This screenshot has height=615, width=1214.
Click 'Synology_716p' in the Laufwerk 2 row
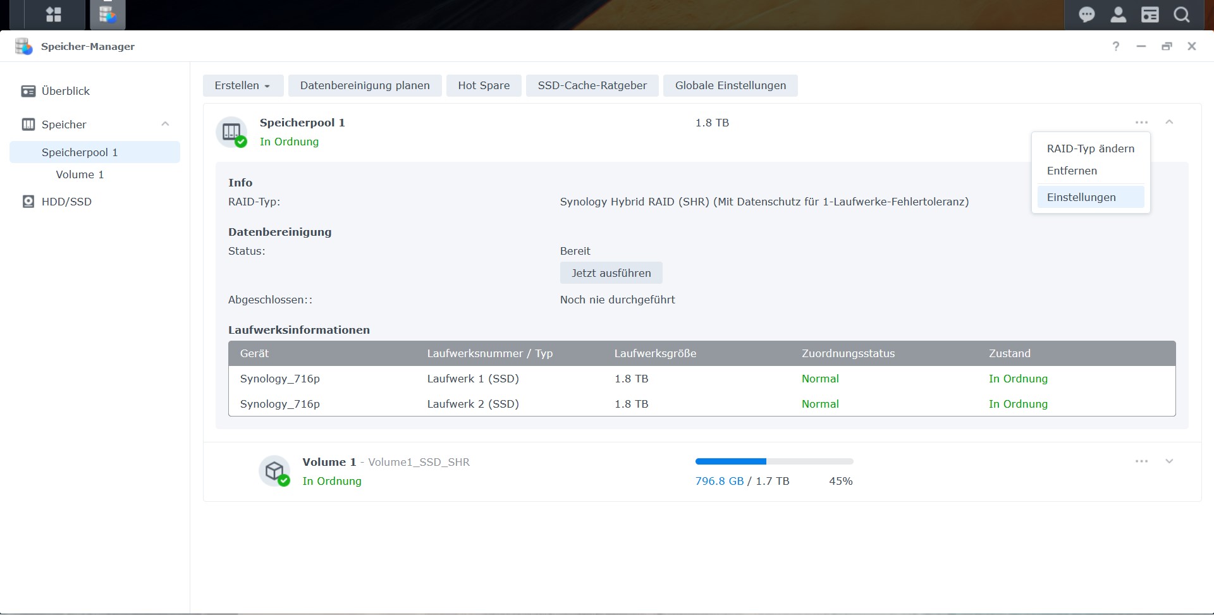pyautogui.click(x=279, y=405)
